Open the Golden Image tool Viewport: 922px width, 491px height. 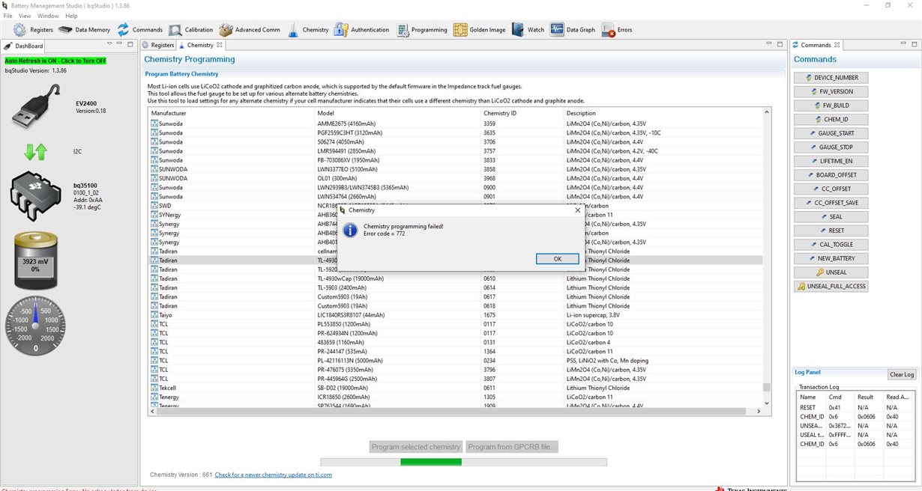tap(480, 30)
